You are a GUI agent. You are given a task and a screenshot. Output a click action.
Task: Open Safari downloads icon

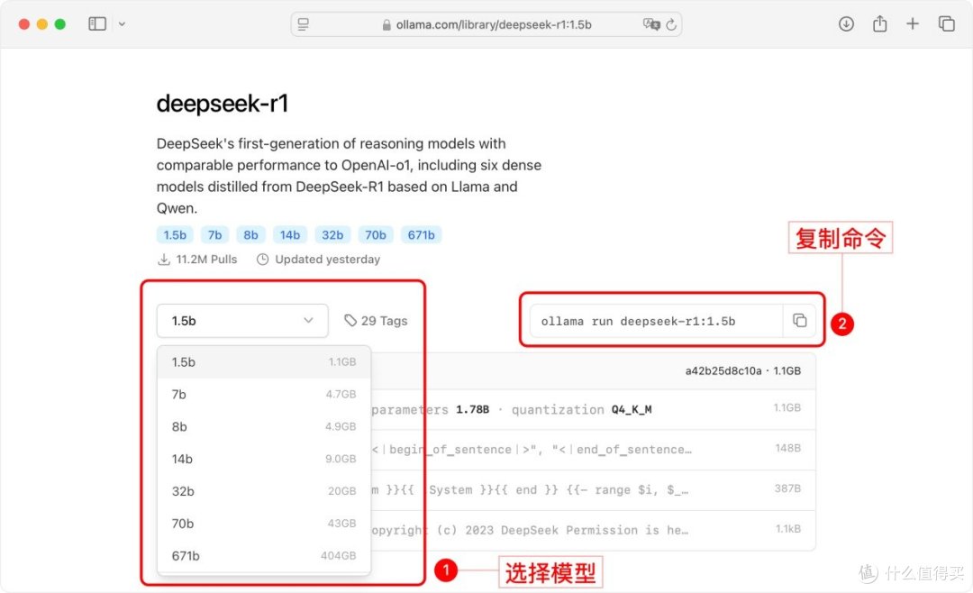point(846,24)
